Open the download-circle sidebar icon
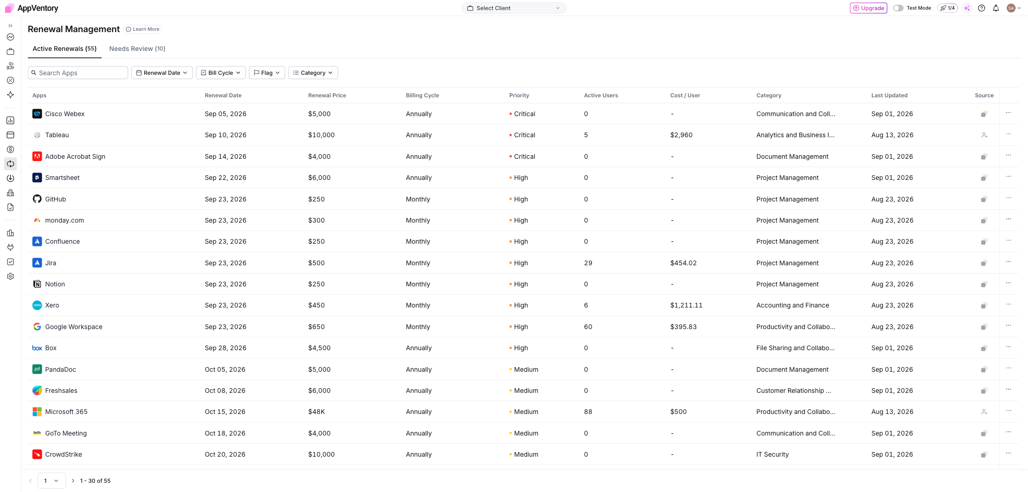 [x=10, y=178]
